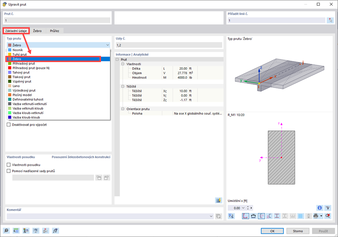Image resolution: width=338 pixels, height=237 pixels.
Task: Click the edit design properties icon at far right
Action: coord(106,178)
